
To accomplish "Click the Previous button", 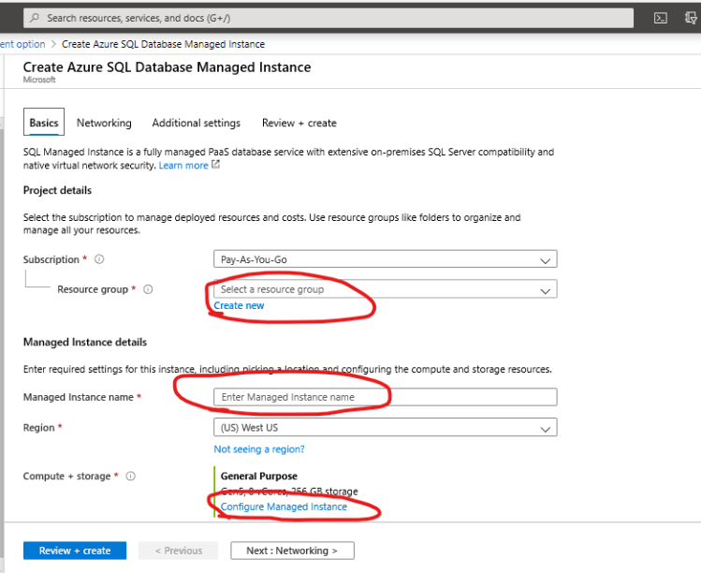I will pos(179,551).
